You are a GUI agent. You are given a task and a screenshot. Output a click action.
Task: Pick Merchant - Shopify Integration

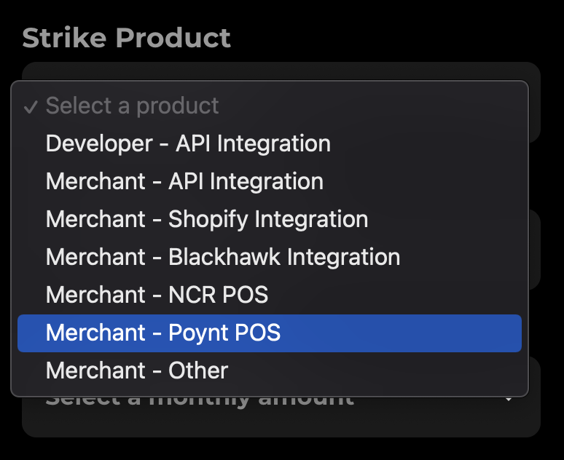click(270, 219)
